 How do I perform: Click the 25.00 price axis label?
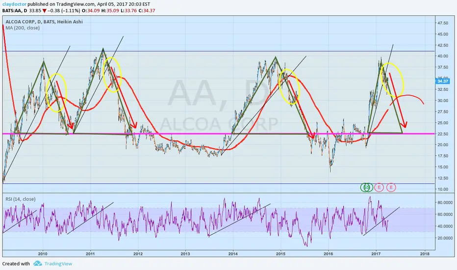pyautogui.click(x=443, y=123)
